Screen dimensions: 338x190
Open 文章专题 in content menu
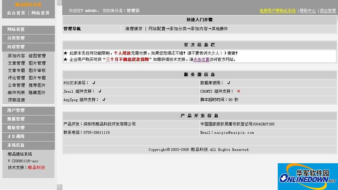pyautogui.click(x=16, y=71)
